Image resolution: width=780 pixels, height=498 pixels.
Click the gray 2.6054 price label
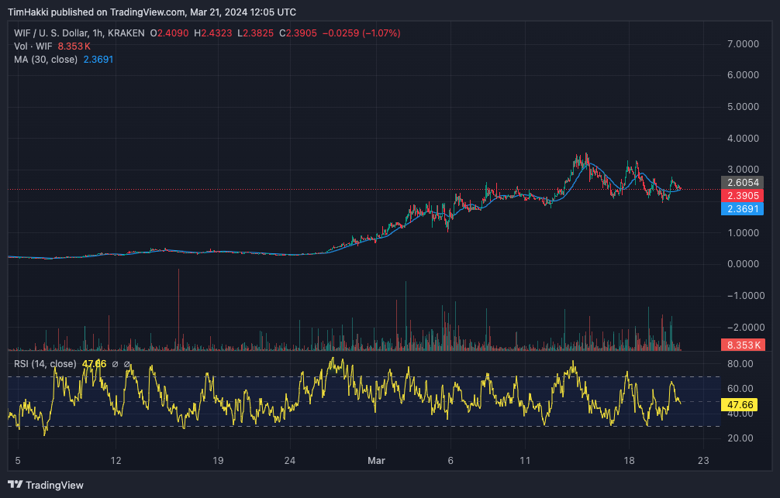pos(742,183)
